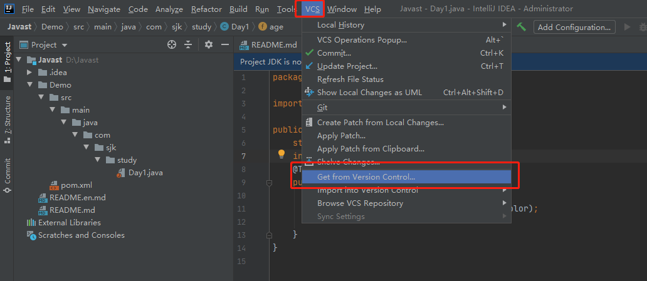This screenshot has width=647, height=281.
Task: Open the Commit side tool window
Action: pyautogui.click(x=7, y=175)
